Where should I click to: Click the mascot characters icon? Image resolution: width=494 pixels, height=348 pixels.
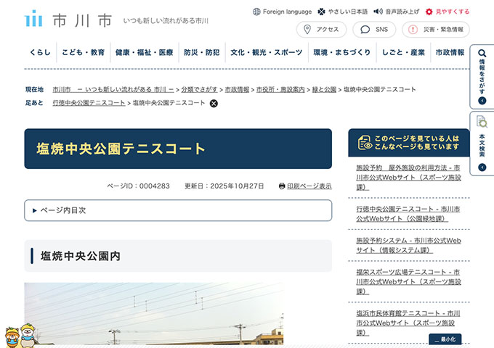click(20, 336)
